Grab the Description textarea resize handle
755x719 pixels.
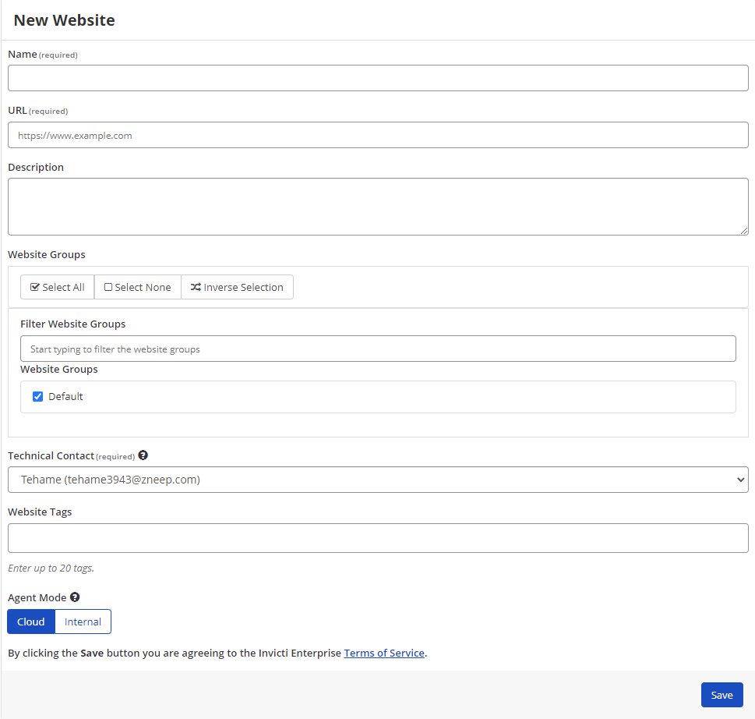click(x=744, y=231)
